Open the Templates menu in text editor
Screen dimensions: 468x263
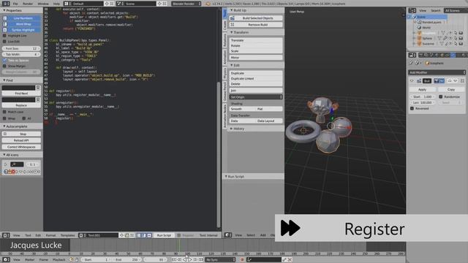click(x=68, y=235)
